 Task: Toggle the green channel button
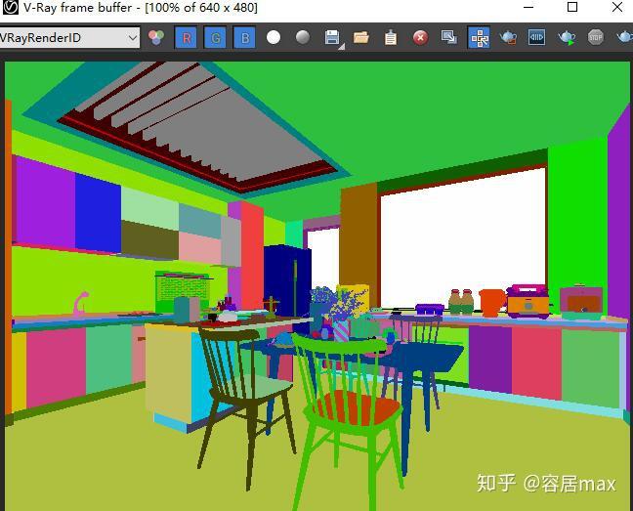(x=215, y=38)
